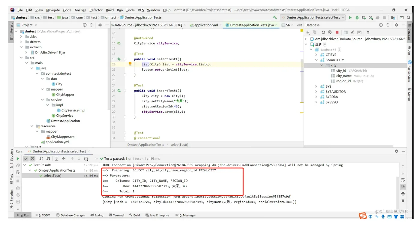Switch to application.yml editor tab

click(206, 25)
